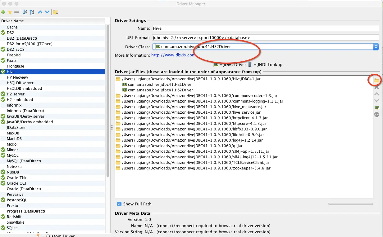Open the Driver Class dropdown
The width and height of the screenshot is (383, 237).
[x=376, y=47]
